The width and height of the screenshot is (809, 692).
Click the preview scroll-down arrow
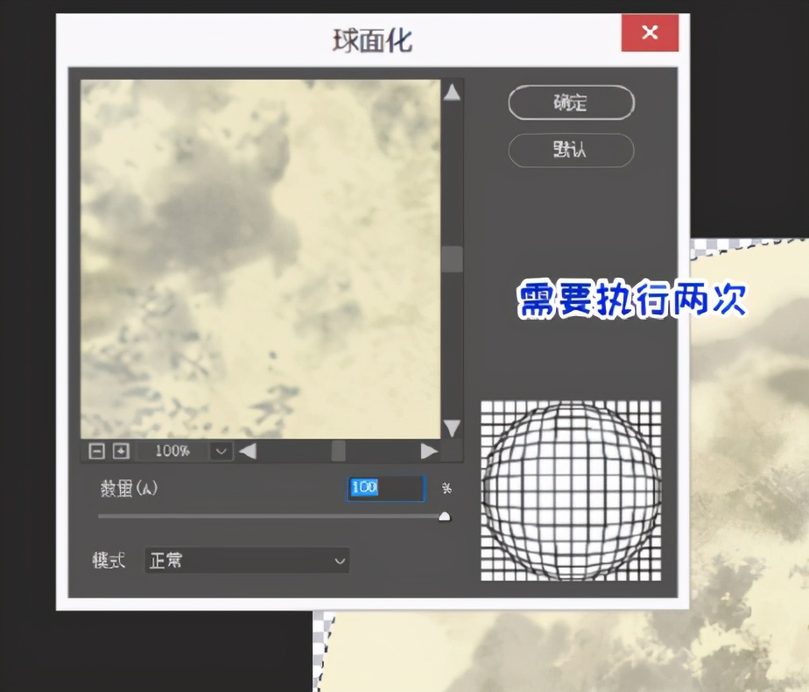coord(452,427)
